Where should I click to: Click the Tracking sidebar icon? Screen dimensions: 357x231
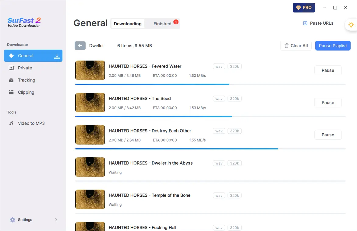(11, 80)
